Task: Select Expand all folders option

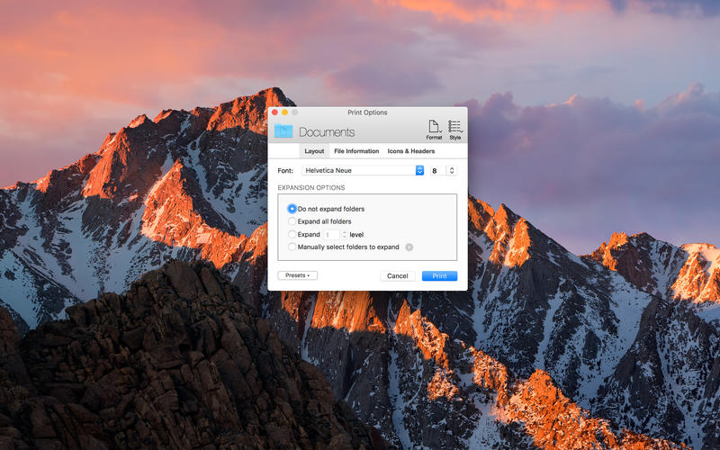Action: [292, 221]
